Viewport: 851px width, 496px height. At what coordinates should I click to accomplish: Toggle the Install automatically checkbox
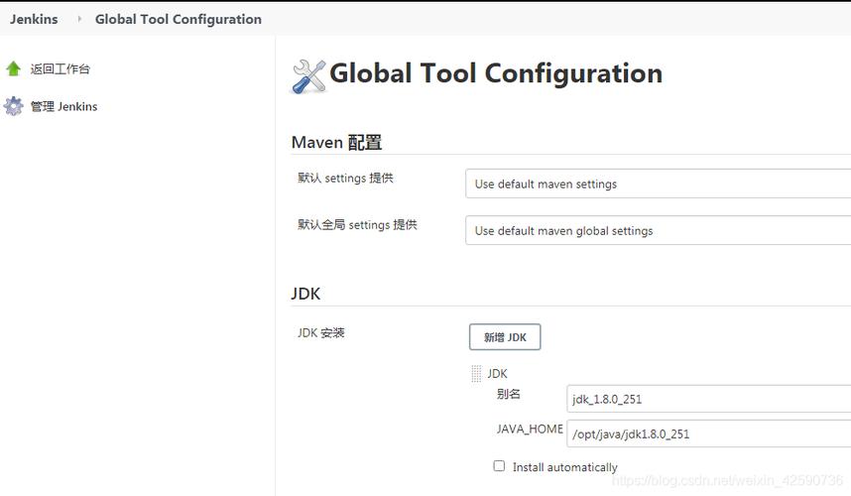(x=499, y=465)
